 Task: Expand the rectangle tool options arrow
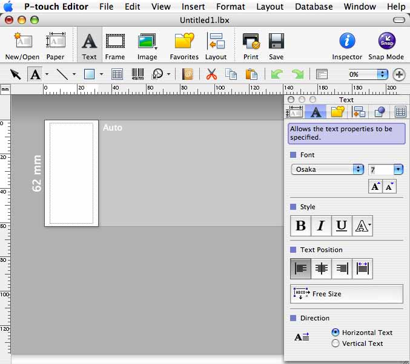[x=101, y=74]
